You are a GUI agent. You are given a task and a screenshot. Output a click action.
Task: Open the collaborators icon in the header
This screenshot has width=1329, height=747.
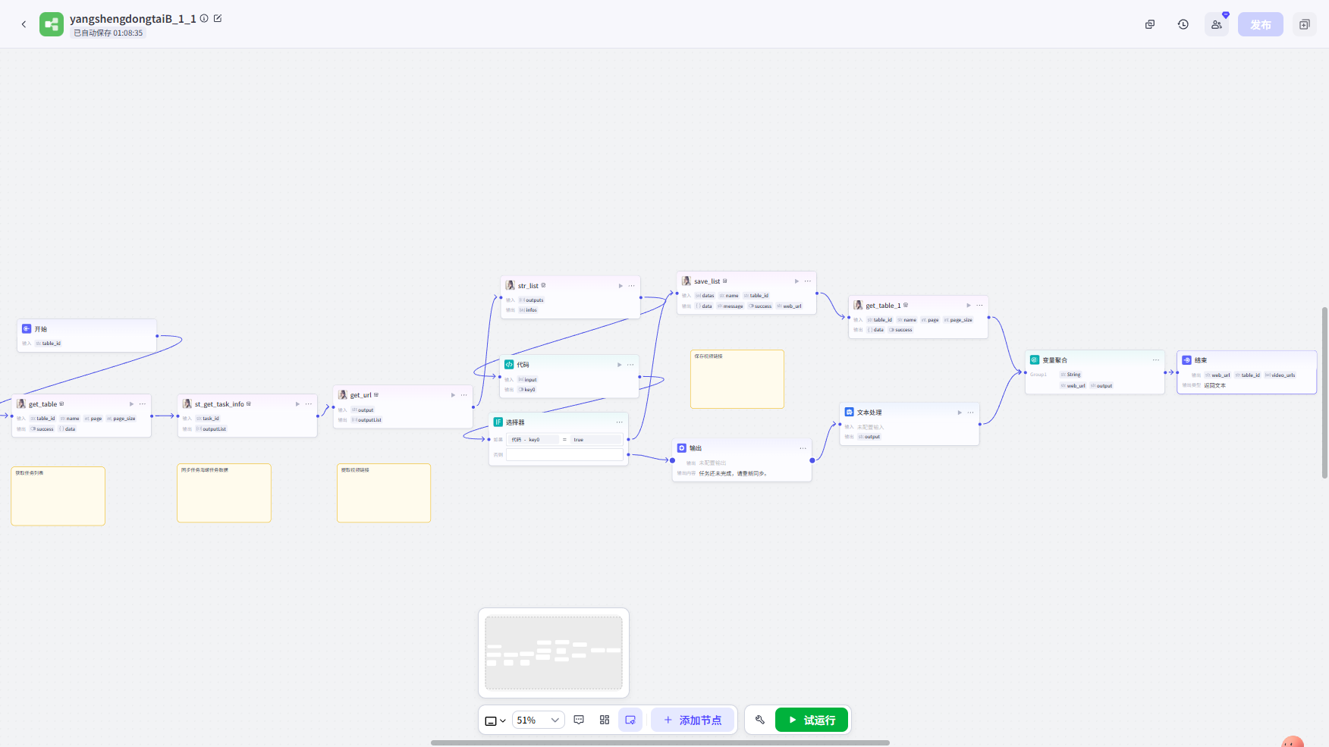tap(1216, 24)
